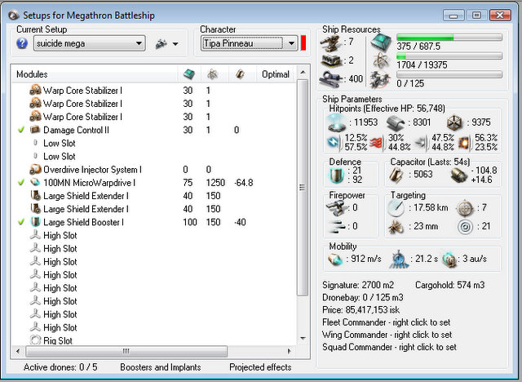Click the calibration icon showing 400
522x382 pixels.
click(x=331, y=79)
